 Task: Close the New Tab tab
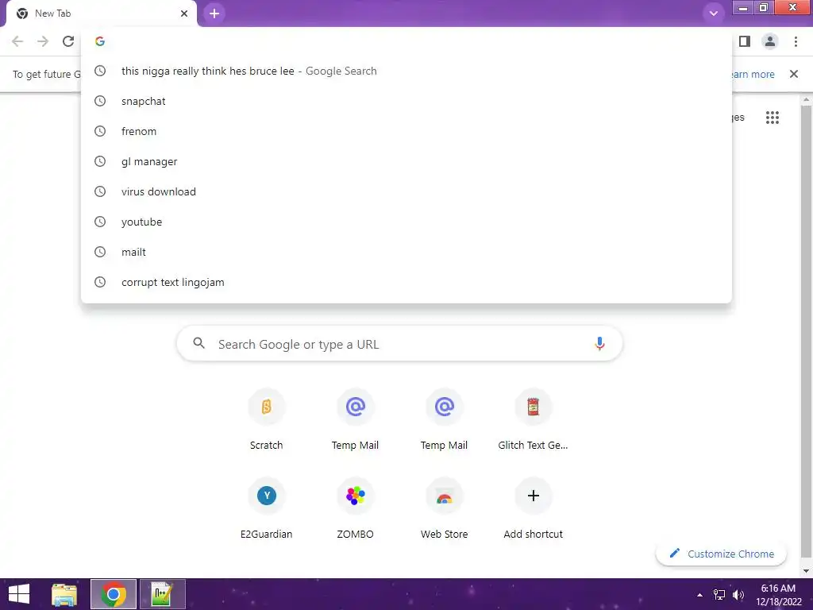184,14
